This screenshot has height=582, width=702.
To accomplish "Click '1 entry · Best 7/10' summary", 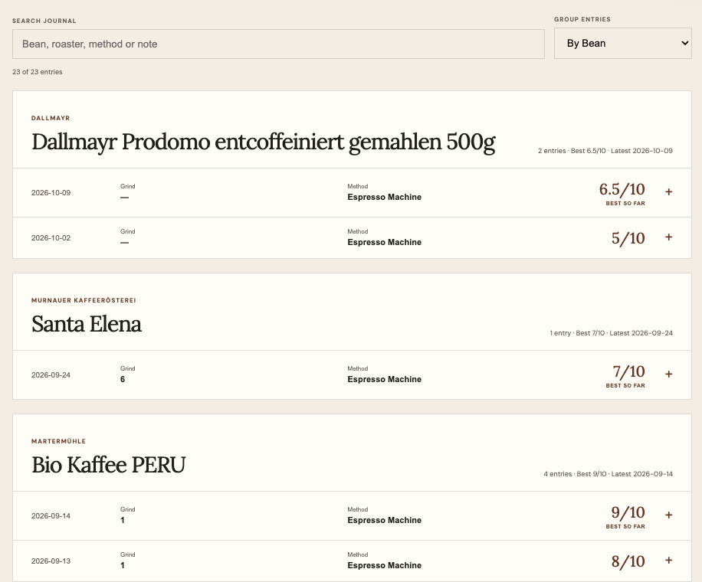I will coord(578,333).
